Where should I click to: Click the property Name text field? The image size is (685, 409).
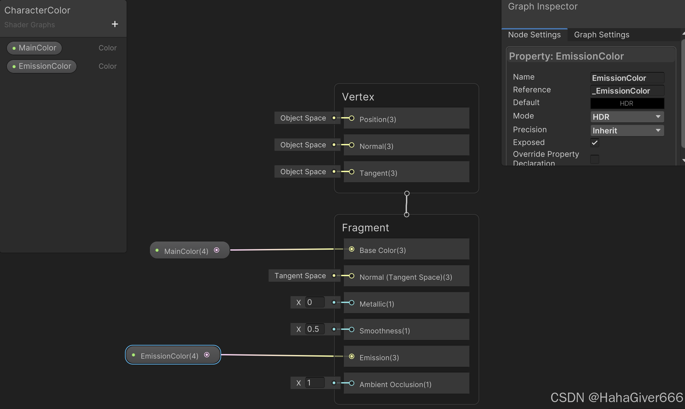click(x=627, y=78)
